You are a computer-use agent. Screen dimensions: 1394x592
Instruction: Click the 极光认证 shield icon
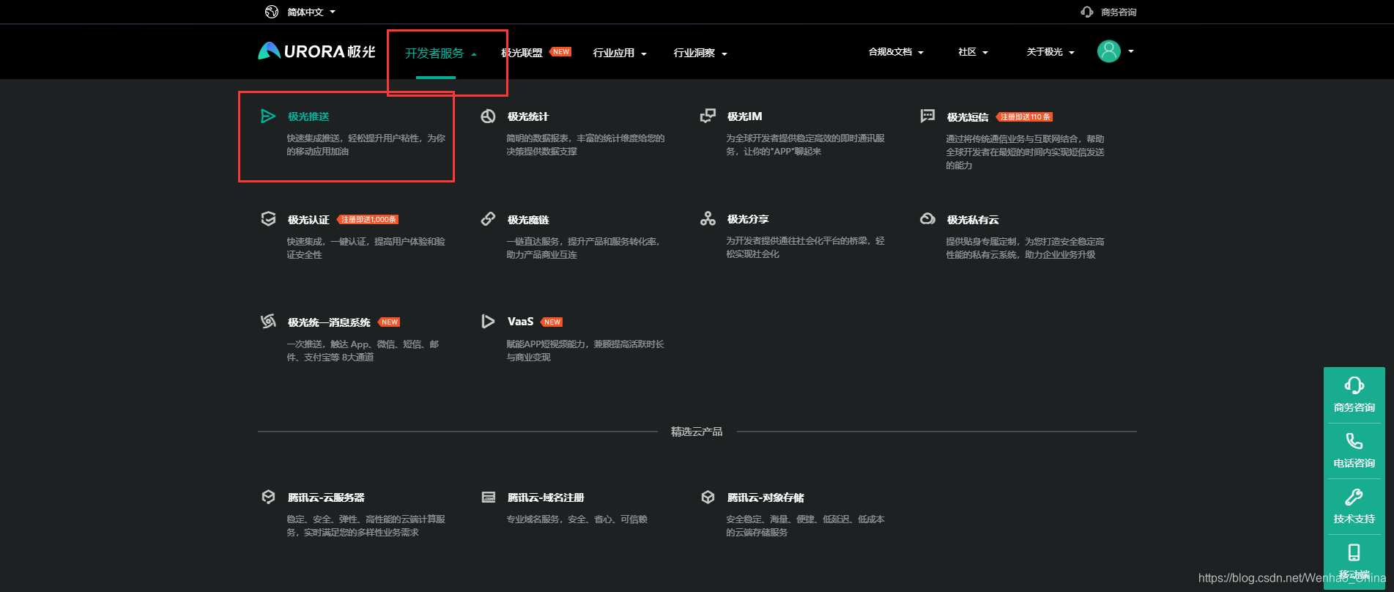pyautogui.click(x=268, y=218)
